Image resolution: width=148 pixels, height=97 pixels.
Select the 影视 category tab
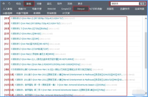coord(29,4)
